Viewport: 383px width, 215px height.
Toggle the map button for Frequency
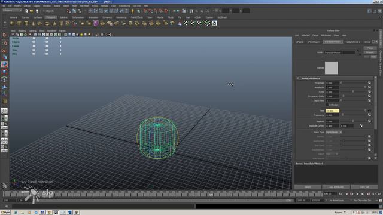pos(369,115)
